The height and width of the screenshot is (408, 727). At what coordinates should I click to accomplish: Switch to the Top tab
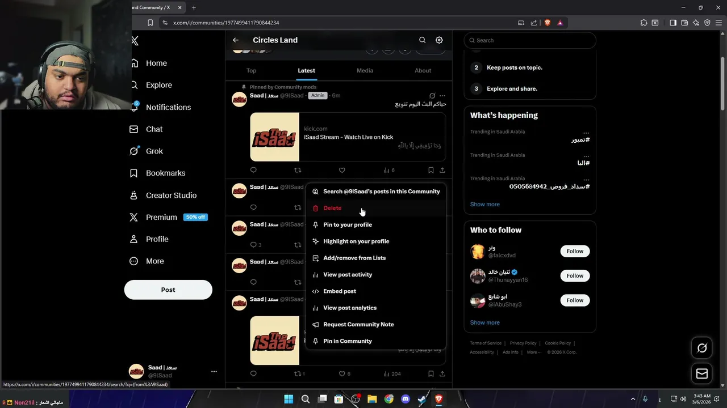pos(252,70)
